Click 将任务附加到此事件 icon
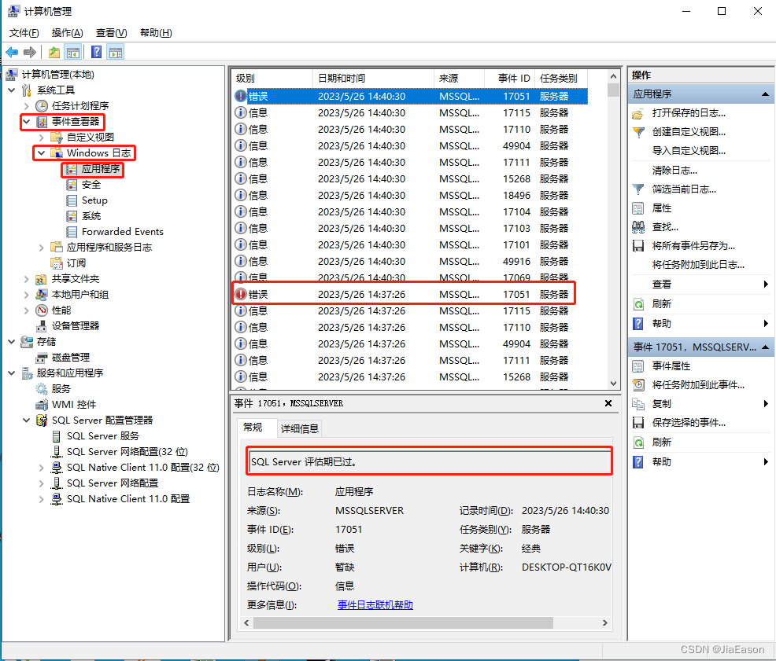The width and height of the screenshot is (776, 661). (638, 384)
